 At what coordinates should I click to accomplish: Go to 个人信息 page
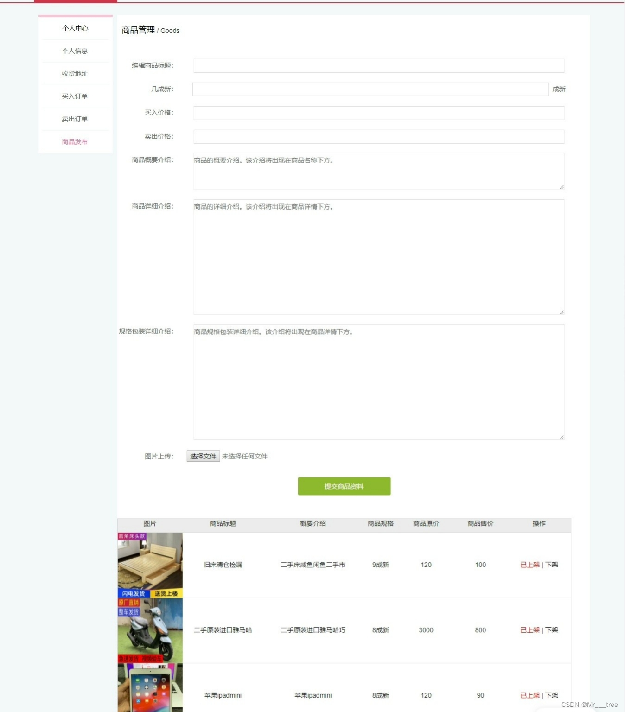[x=75, y=51]
